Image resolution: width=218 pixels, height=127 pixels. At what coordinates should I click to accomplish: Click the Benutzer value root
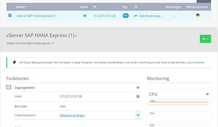pos(63,107)
